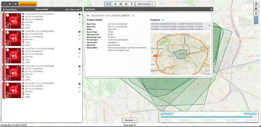This screenshot has width=261, height=127.
Task: Click the paint bucket icon in top toolbar
Action: coord(10,4)
